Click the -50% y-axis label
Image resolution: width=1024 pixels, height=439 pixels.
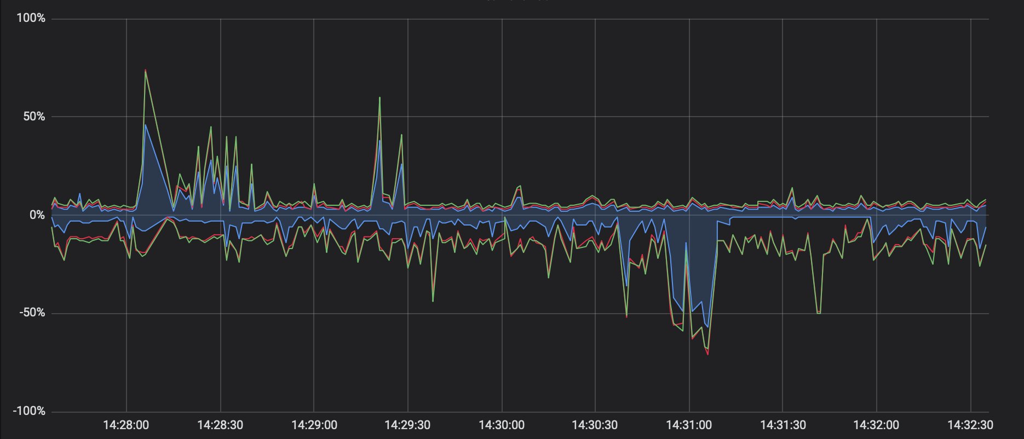[31, 313]
